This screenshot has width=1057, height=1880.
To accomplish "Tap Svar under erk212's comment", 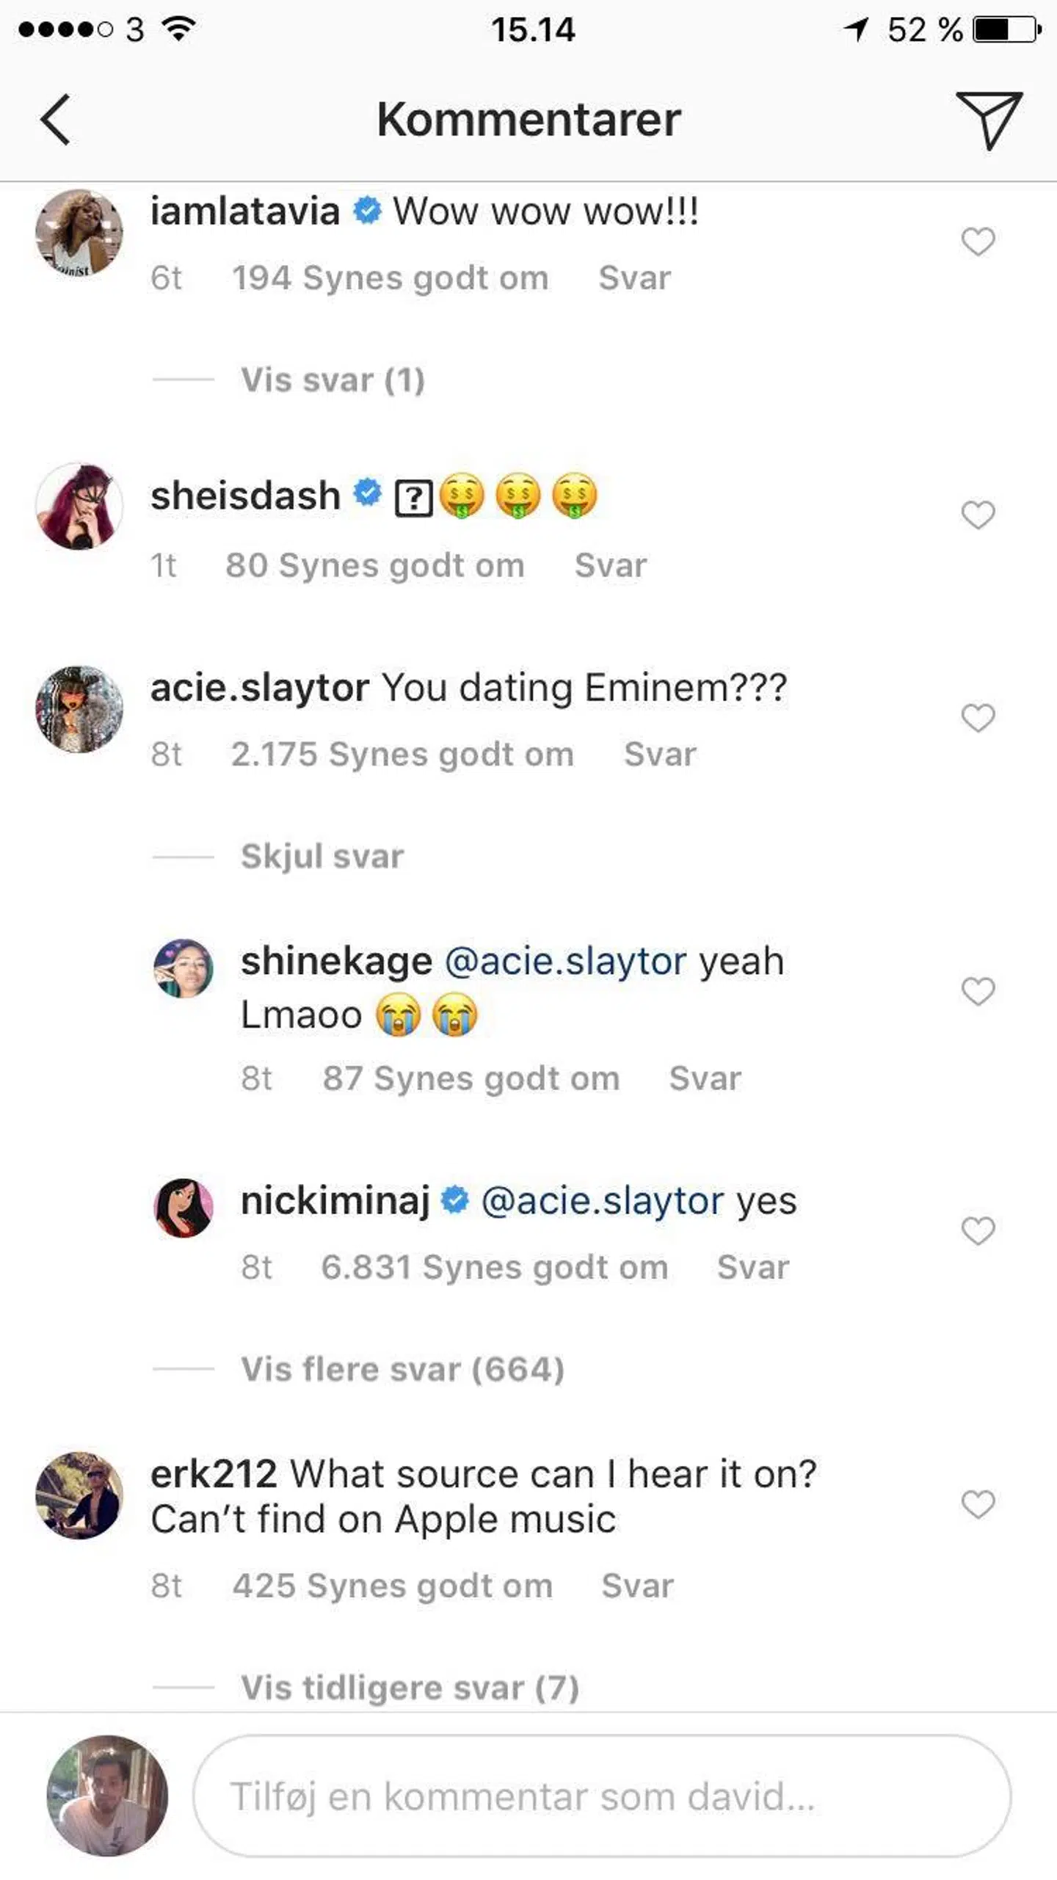I will 637,1586.
